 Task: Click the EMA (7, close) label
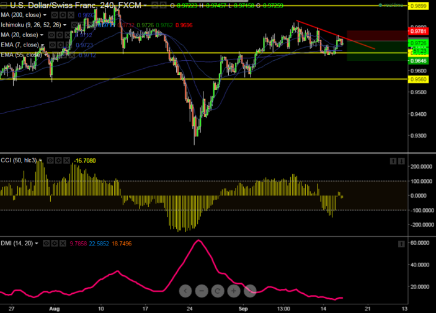[x=20, y=45]
